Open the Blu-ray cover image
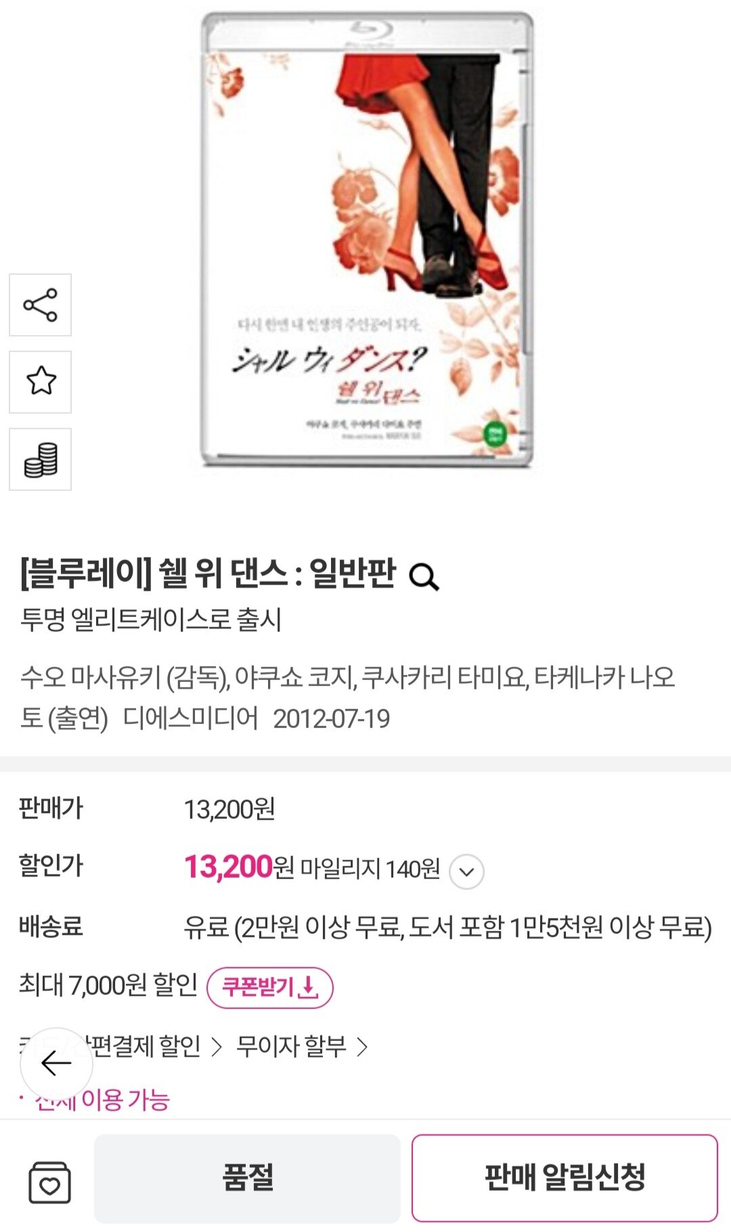The image size is (731, 1232). pyautogui.click(x=366, y=240)
